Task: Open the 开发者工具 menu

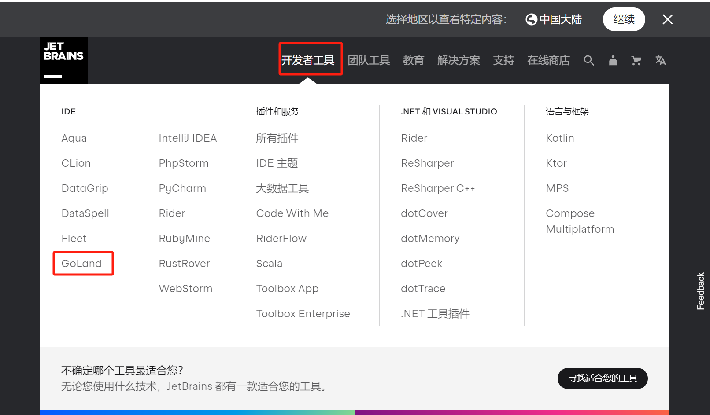Action: point(308,60)
